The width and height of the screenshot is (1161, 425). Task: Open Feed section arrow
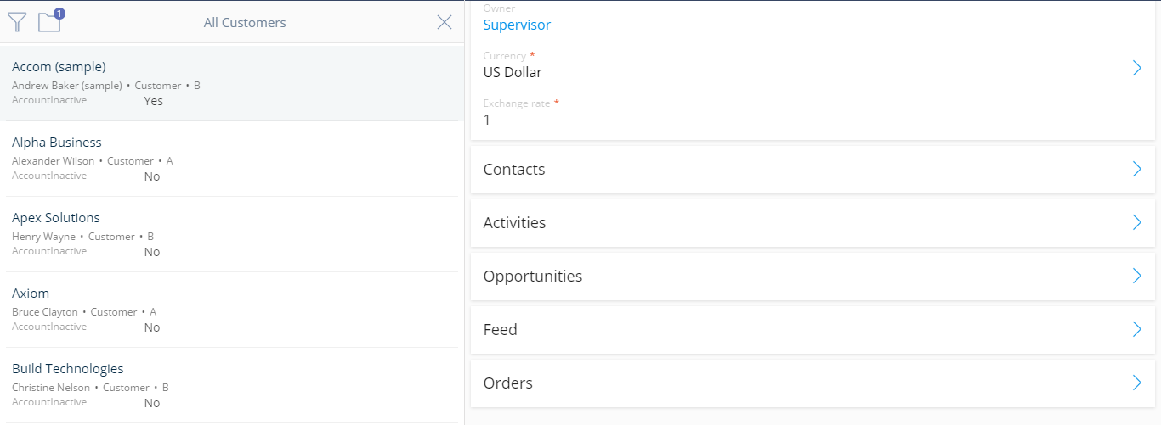pyautogui.click(x=1136, y=329)
